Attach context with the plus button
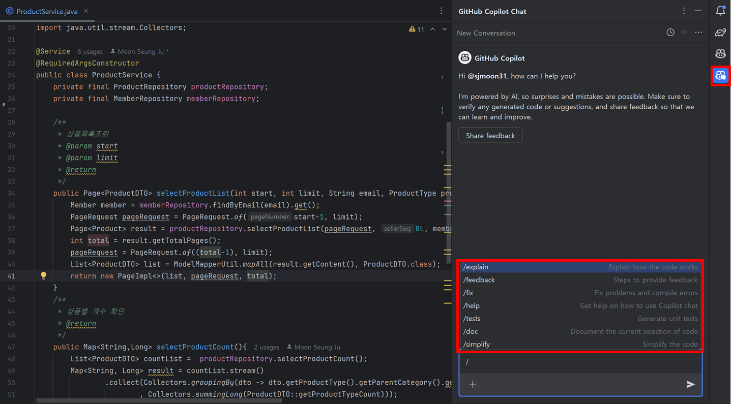The image size is (731, 404). click(473, 384)
